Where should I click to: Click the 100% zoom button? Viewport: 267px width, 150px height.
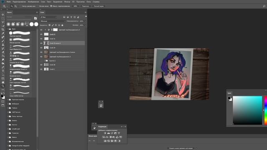tap(75, 6)
